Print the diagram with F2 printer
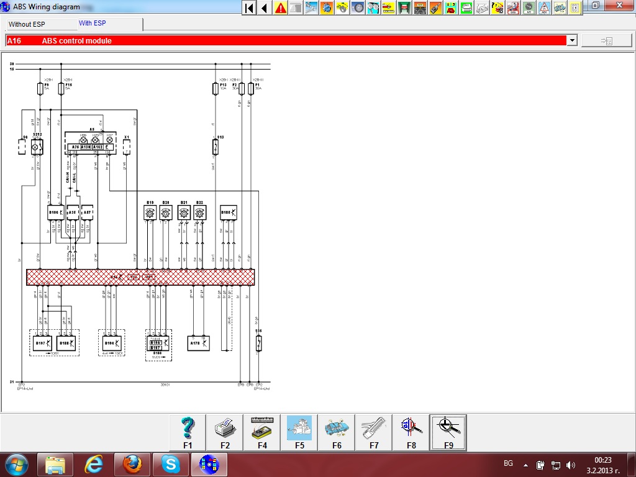The image size is (636, 477). click(x=225, y=432)
